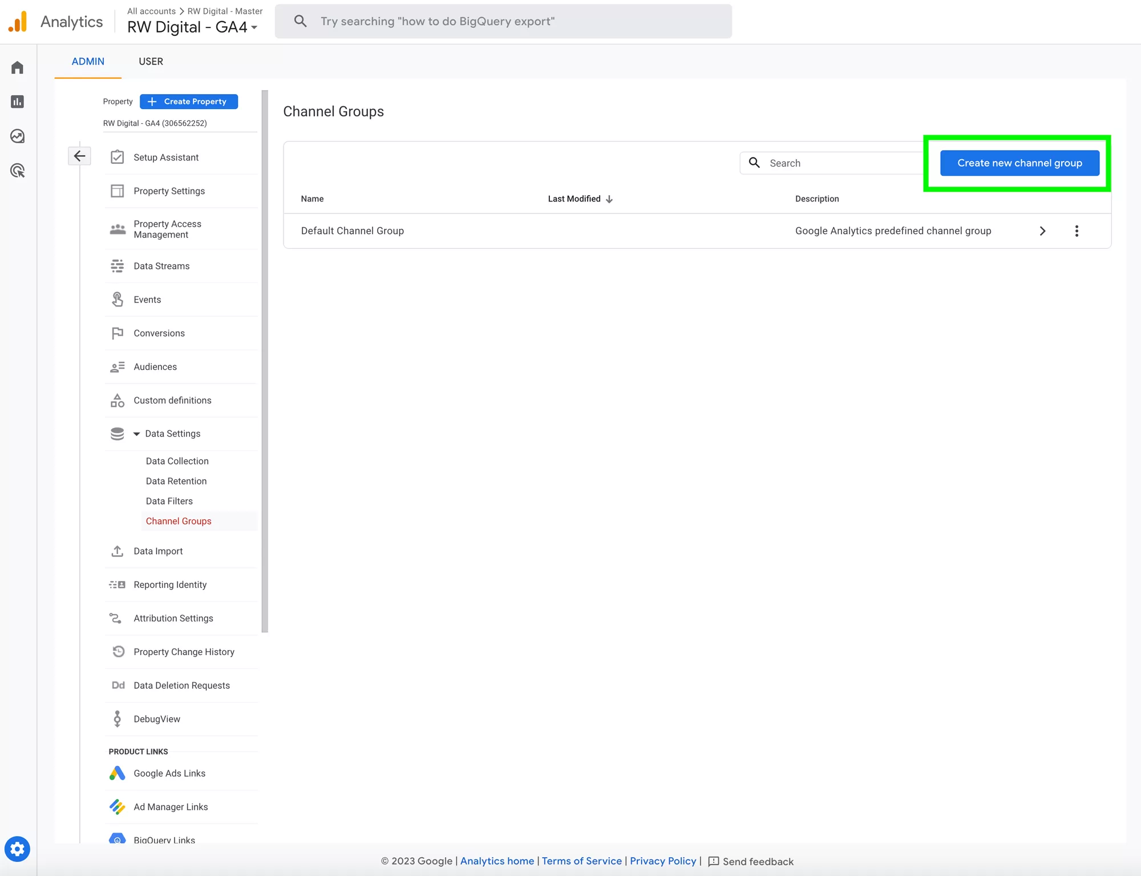1141x876 pixels.
Task: Click Create new channel group button
Action: tap(1019, 163)
